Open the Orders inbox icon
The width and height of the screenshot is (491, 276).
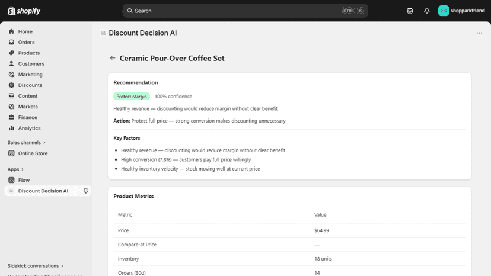click(12, 42)
